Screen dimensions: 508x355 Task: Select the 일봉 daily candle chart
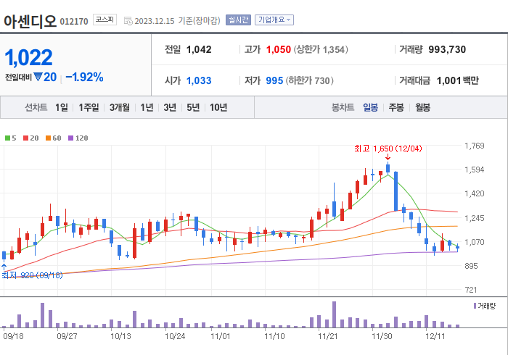tap(370, 107)
